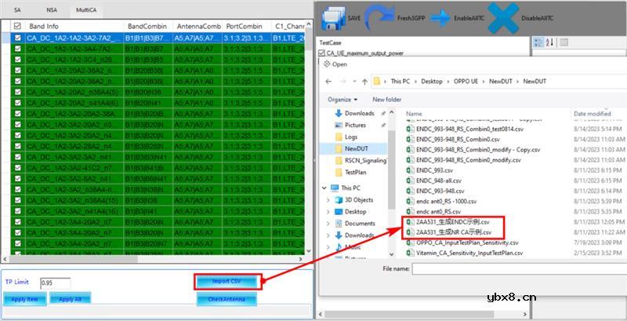Uncheck the CA_UE_maximum_output_power test case
This screenshot has width=627, height=321.
(x=323, y=53)
